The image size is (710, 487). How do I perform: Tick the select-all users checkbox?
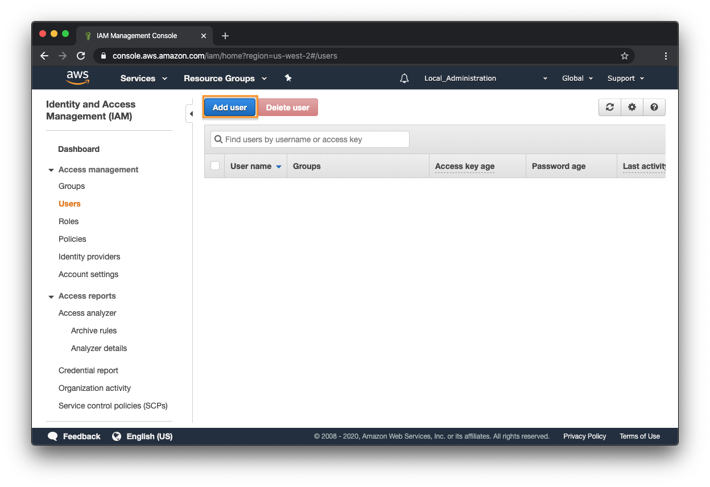click(215, 166)
